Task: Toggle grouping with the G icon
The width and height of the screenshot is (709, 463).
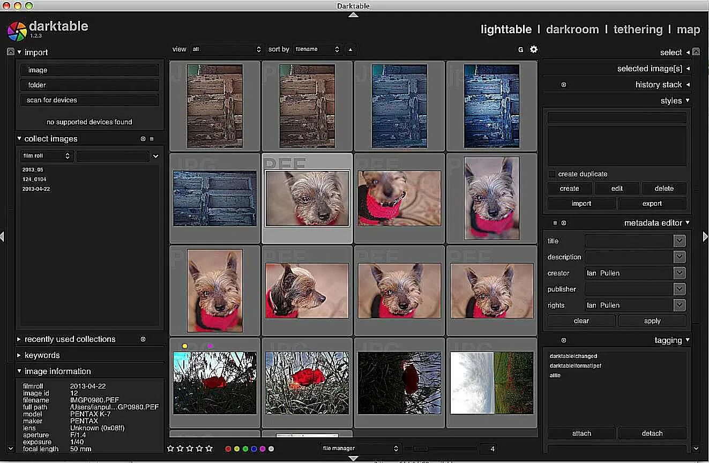Action: (520, 49)
